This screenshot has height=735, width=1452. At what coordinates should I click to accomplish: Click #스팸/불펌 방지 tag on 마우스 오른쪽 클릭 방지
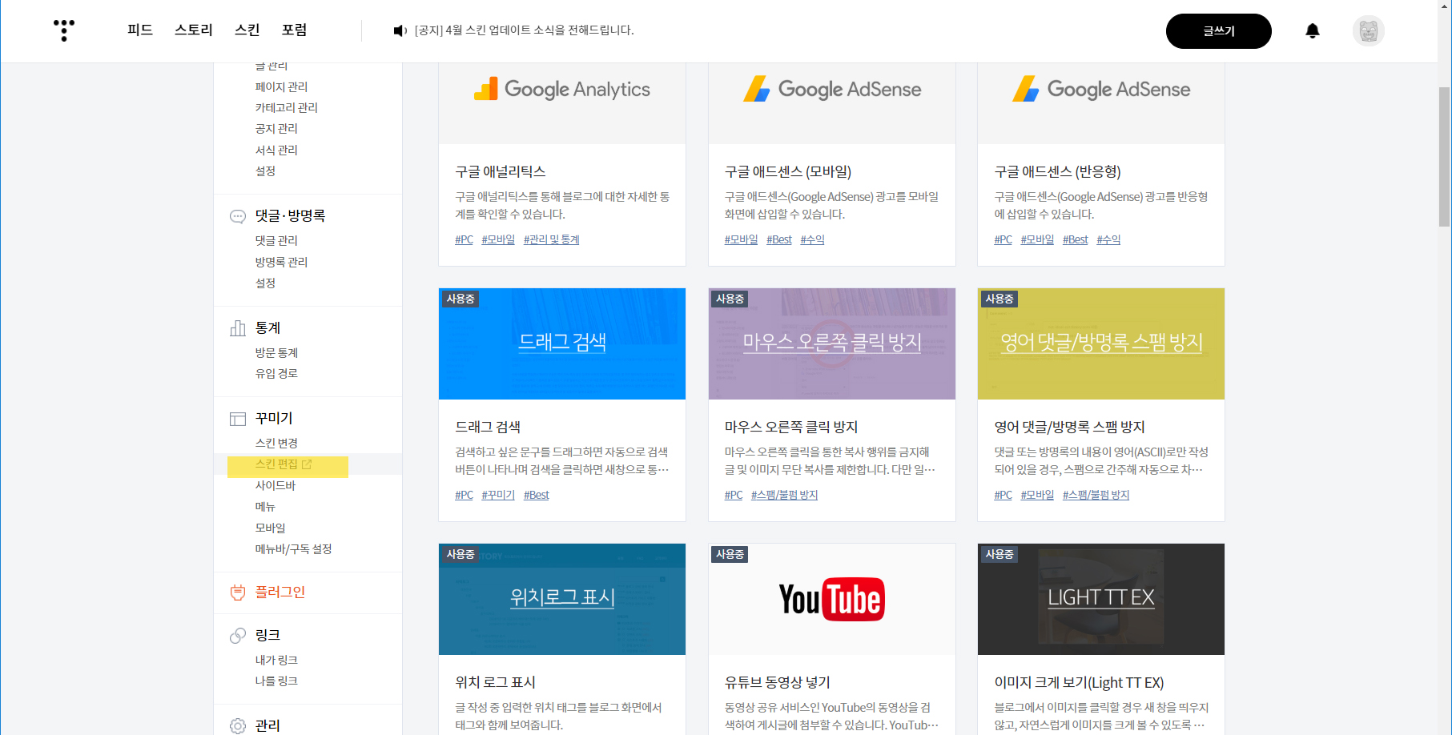coord(784,495)
